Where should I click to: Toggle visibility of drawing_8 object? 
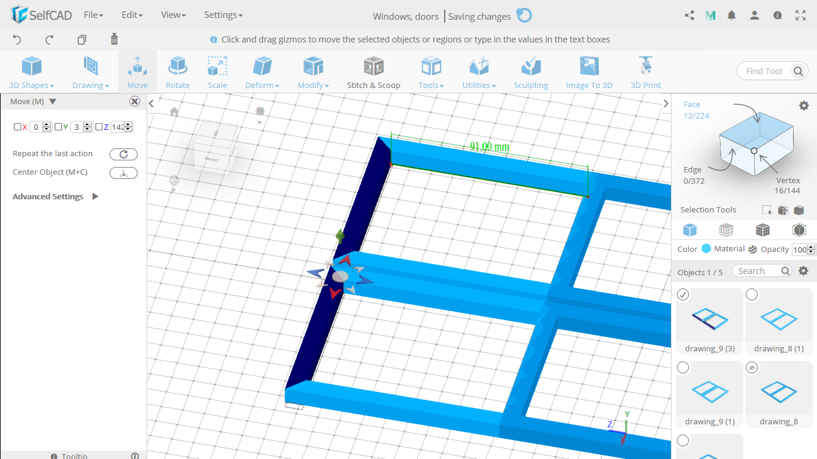pos(752,367)
